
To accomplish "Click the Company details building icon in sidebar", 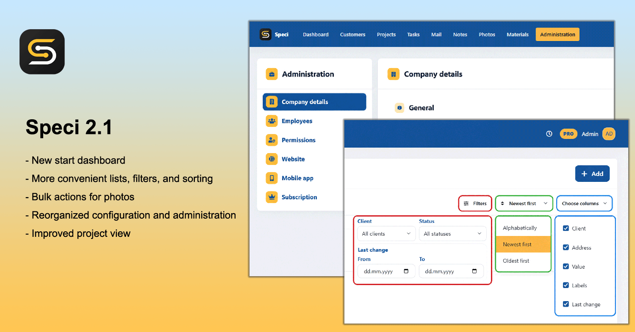I will pyautogui.click(x=272, y=102).
